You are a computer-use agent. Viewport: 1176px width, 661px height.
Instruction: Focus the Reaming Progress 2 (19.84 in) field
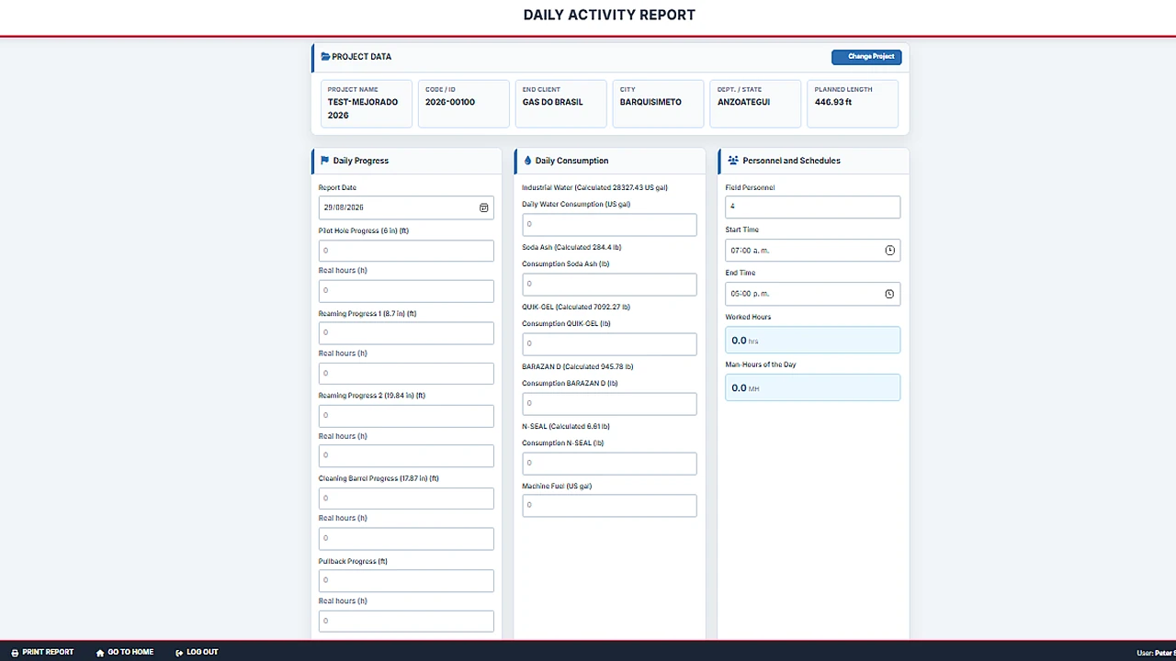406,415
